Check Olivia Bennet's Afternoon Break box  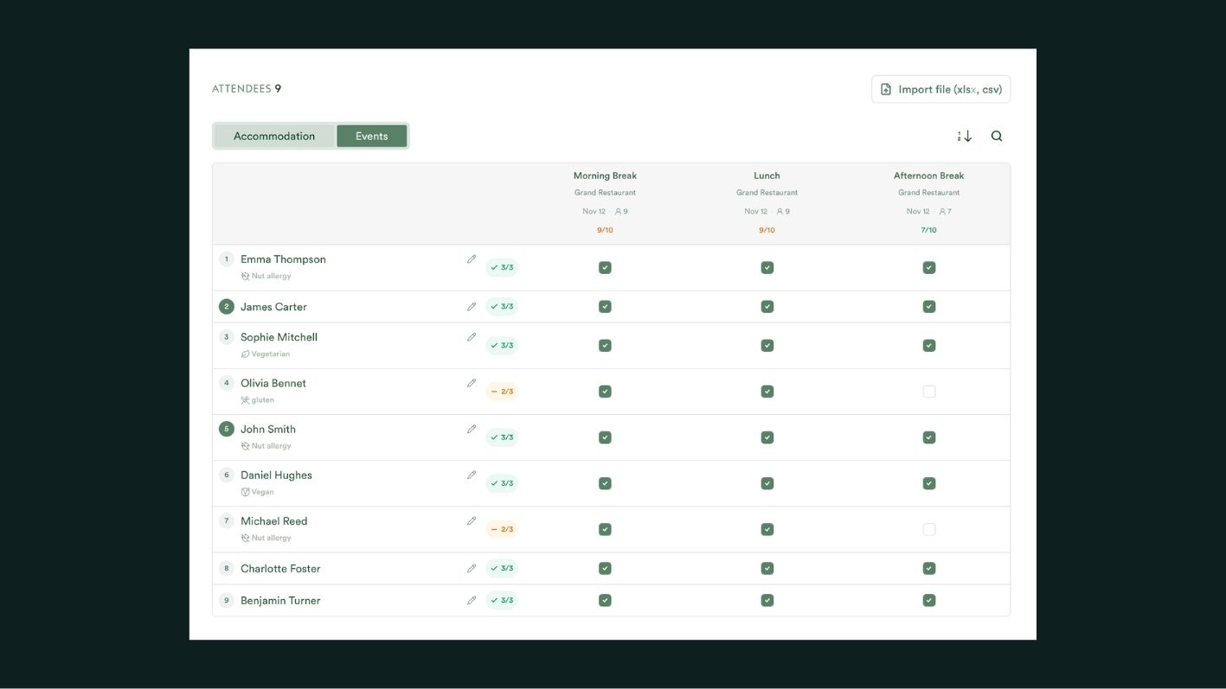[929, 391]
